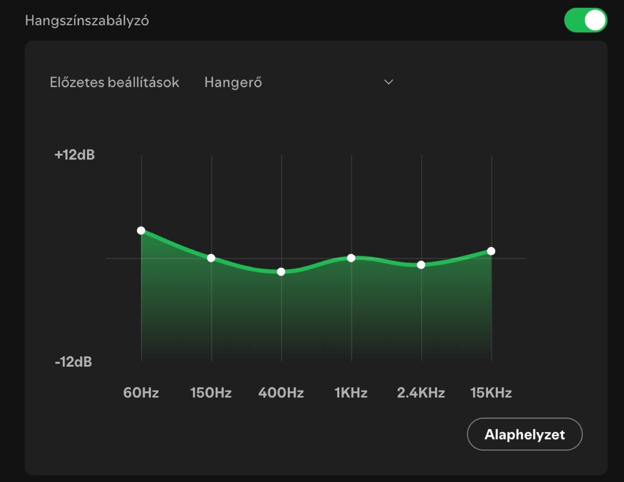
Task: Select the 2.4KHz band handle
Action: click(x=421, y=265)
